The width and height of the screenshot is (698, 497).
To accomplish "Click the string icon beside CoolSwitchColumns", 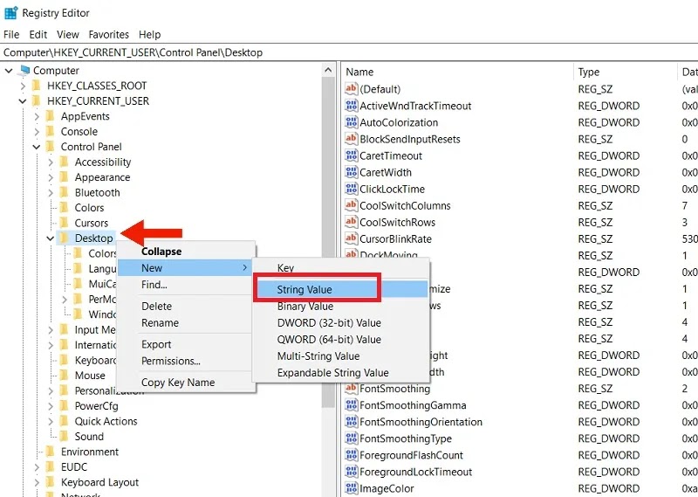I will click(352, 205).
